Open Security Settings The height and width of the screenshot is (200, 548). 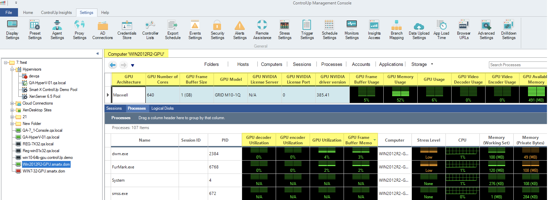[x=217, y=30]
